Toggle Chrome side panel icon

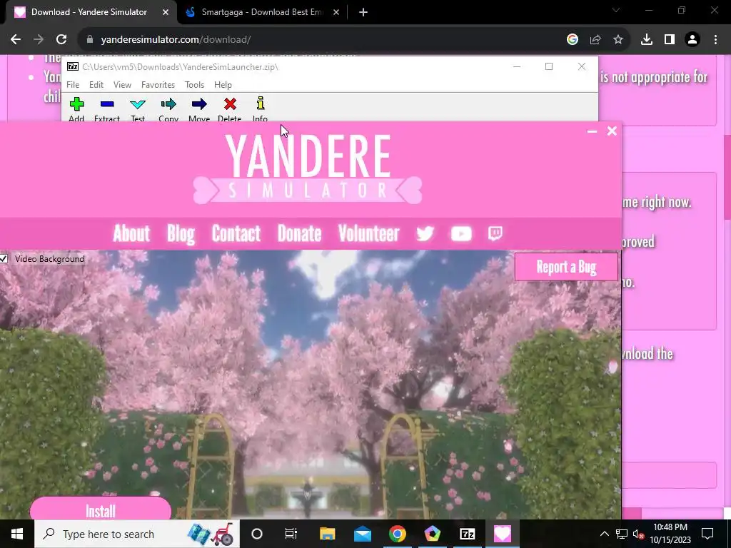[670, 40]
